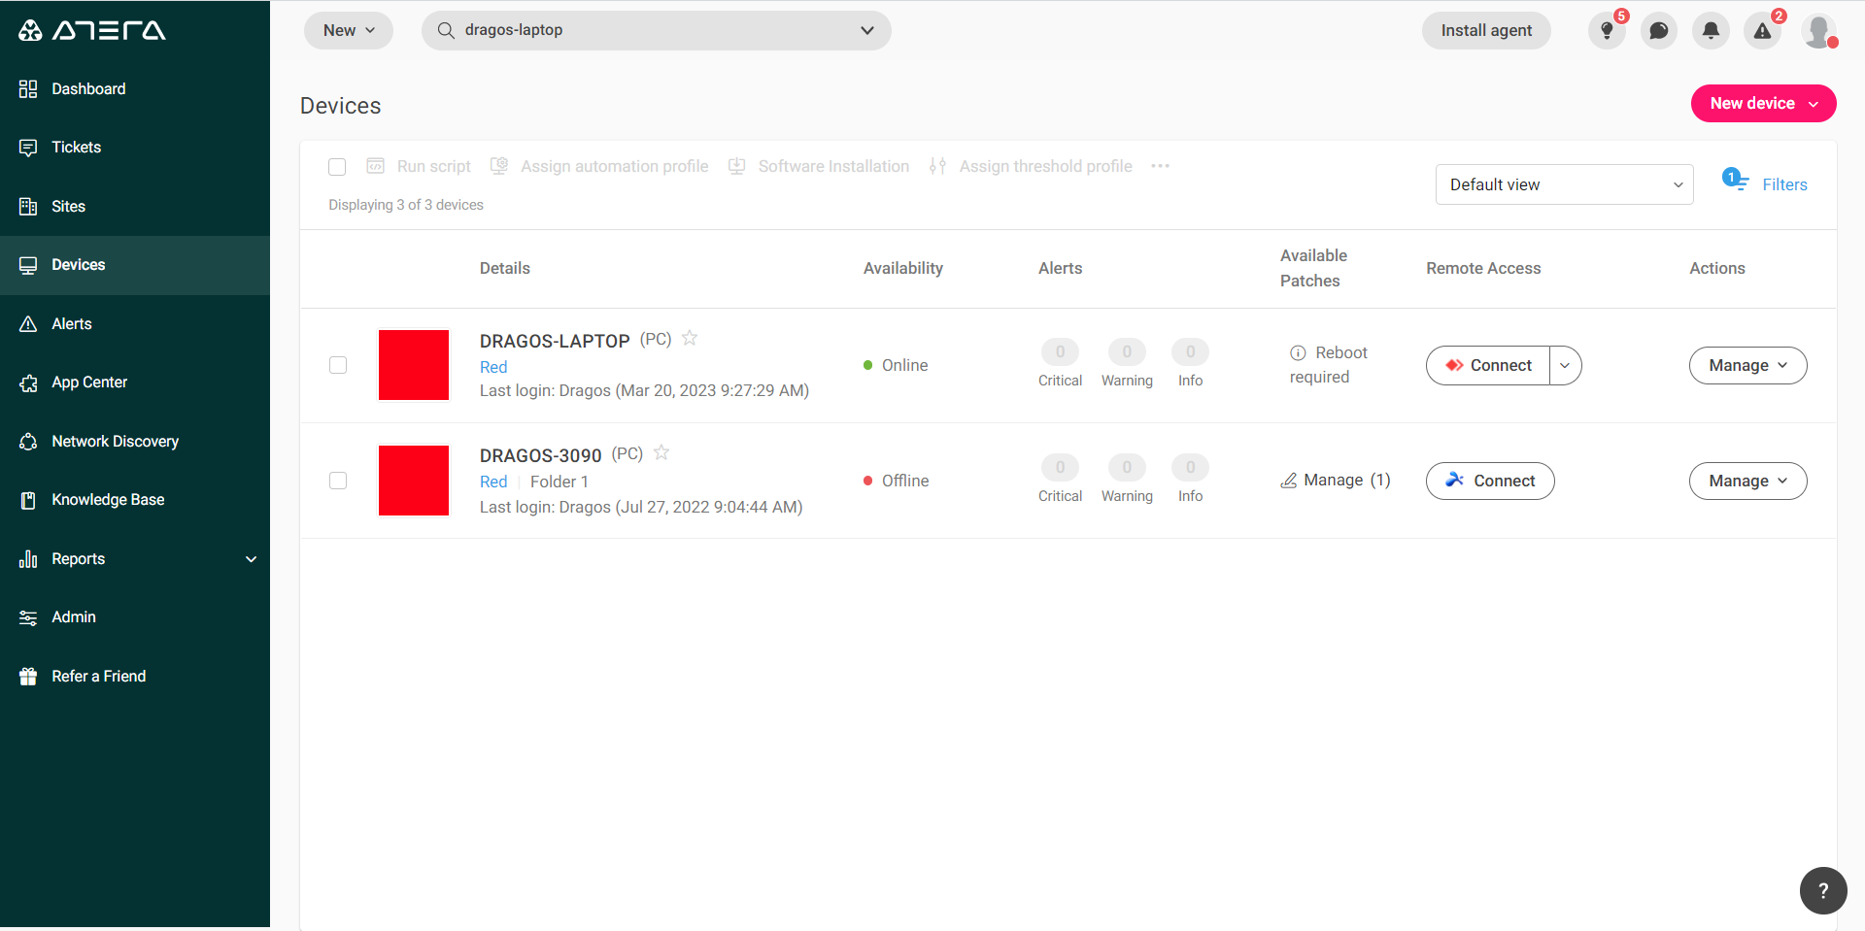Click the search field with dragos-laptop

pos(656,30)
